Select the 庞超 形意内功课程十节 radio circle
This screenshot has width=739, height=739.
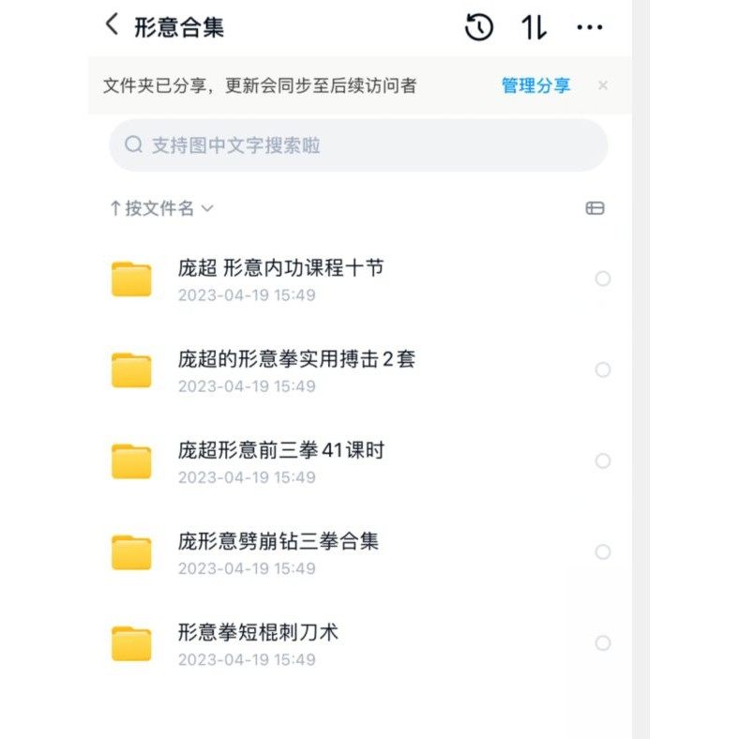tap(603, 279)
